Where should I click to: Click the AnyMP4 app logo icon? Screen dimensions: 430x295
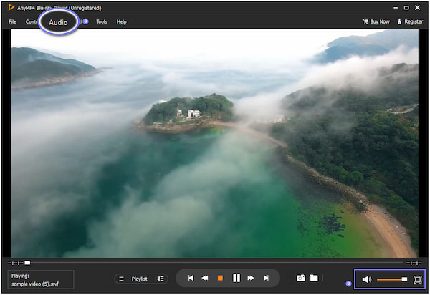pyautogui.click(x=11, y=7)
